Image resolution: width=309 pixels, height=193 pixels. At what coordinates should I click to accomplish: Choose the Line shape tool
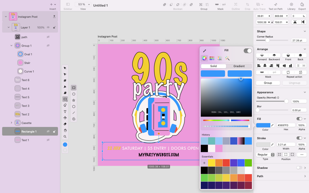pyautogui.click(x=74, y=113)
